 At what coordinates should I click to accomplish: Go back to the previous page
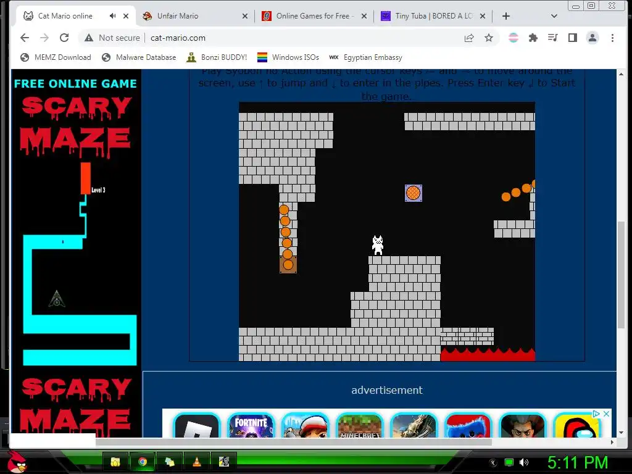(x=25, y=38)
